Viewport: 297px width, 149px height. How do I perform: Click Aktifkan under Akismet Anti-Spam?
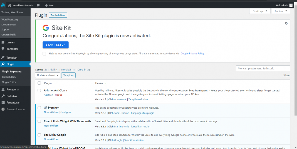[x=48, y=95]
